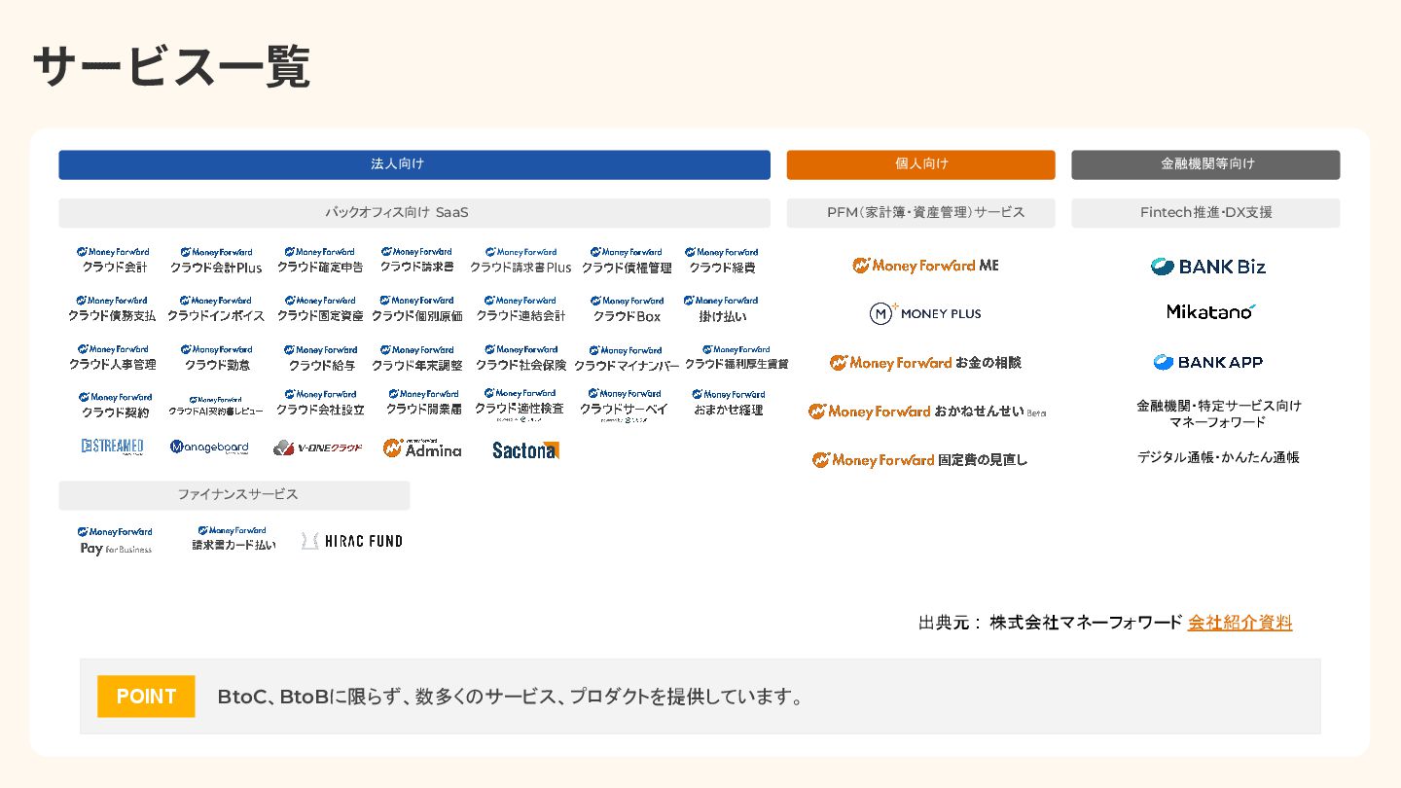Click the orange 個人向け header bar

coord(920,164)
